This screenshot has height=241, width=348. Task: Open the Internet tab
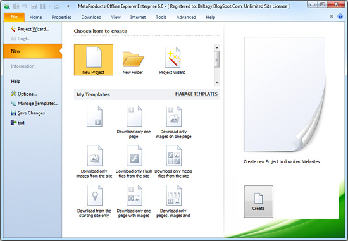[138, 17]
